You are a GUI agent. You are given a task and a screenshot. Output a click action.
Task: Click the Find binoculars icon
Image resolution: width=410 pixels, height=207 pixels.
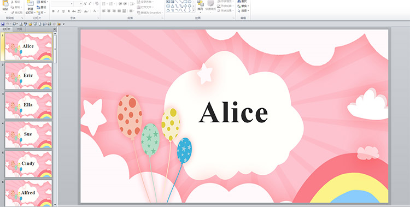239,1
